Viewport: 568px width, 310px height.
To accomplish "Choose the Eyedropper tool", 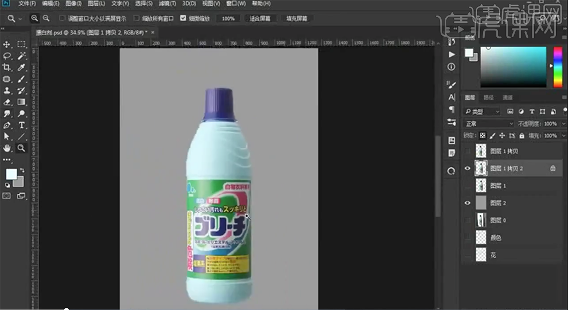I will (22, 67).
